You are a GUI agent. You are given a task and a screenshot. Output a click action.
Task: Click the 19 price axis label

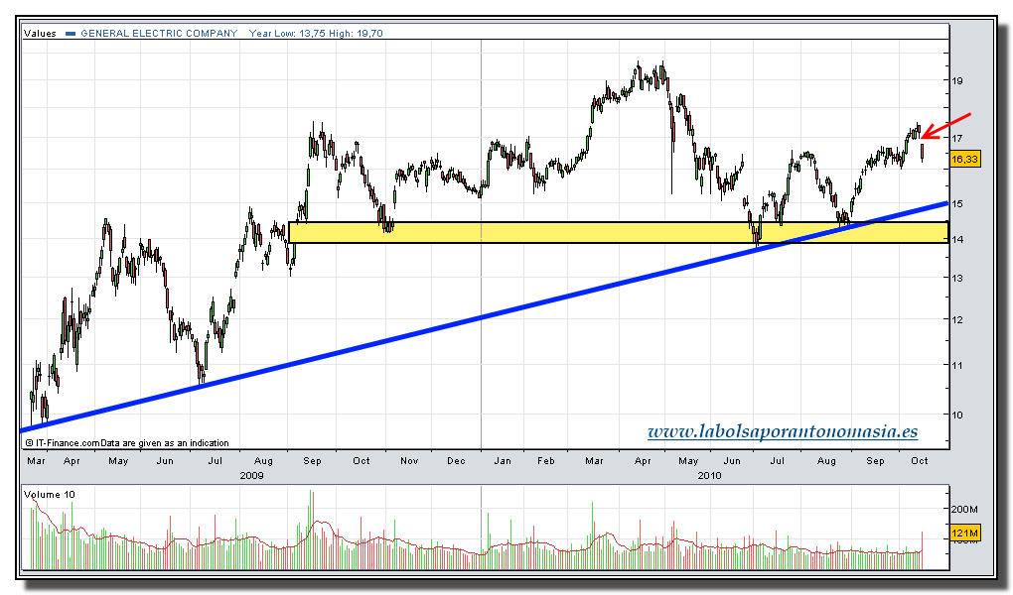click(x=956, y=80)
